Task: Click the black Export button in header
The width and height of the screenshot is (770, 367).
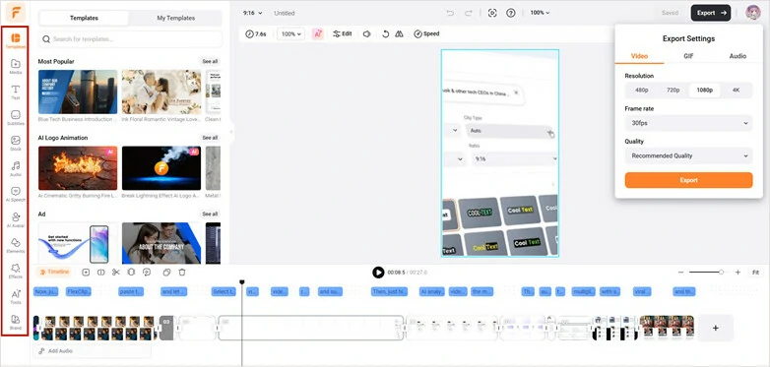Action: point(711,13)
